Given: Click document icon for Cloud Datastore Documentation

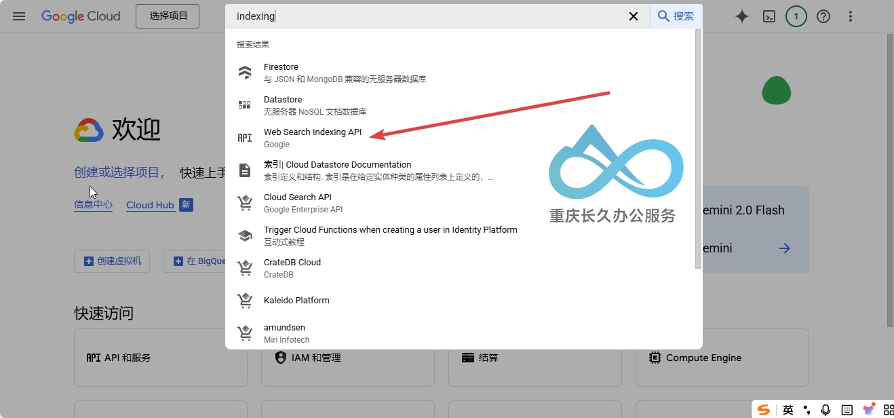Looking at the screenshot, I should [245, 170].
